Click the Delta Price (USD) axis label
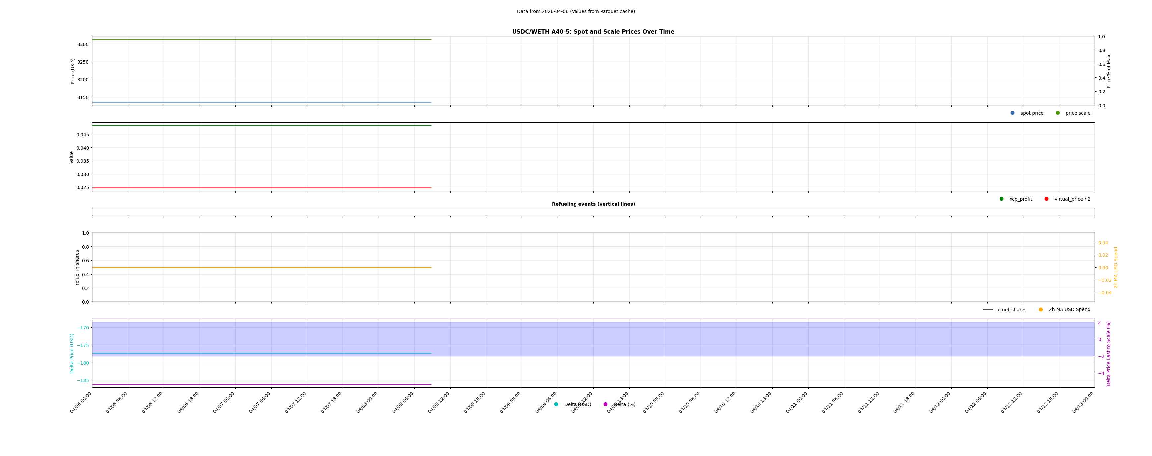 click(x=72, y=353)
